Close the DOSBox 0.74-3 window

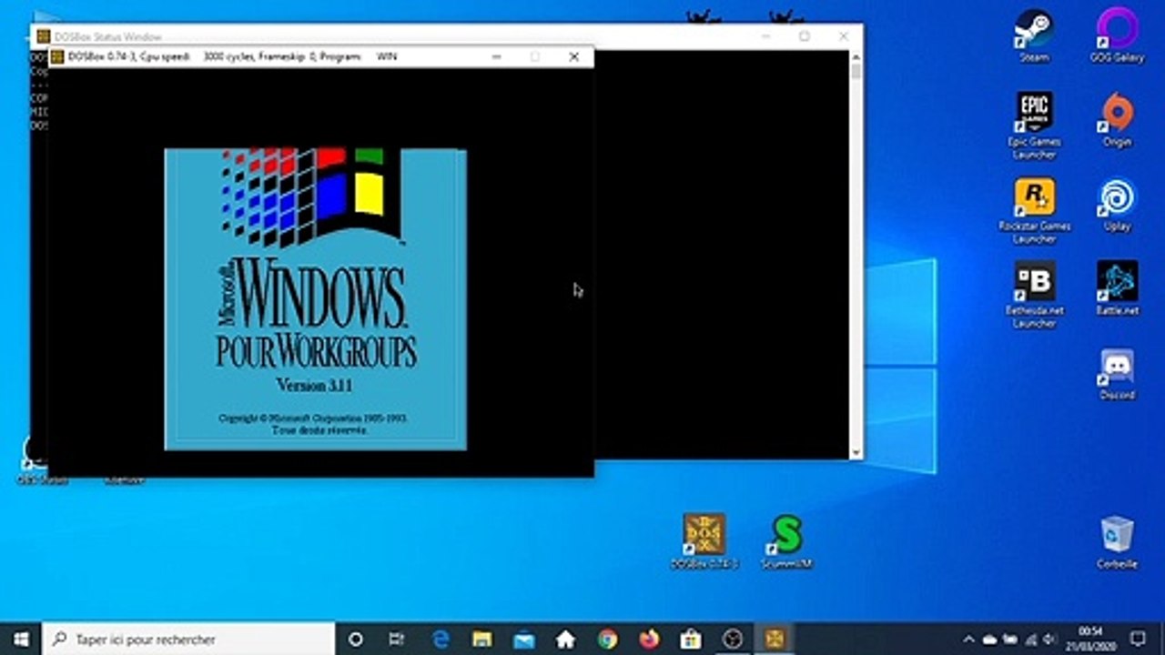pos(574,56)
